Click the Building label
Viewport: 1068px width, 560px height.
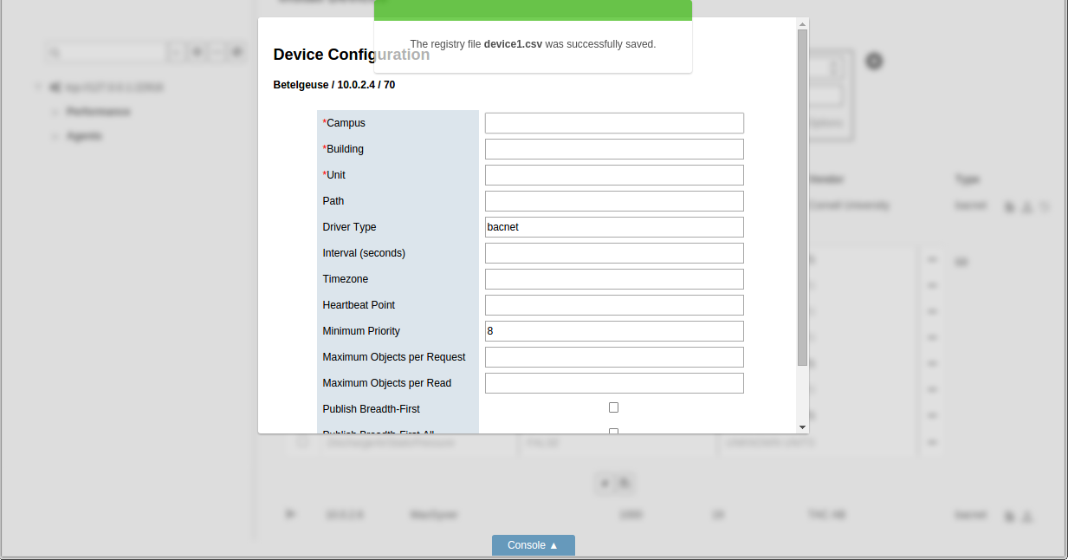tap(343, 149)
